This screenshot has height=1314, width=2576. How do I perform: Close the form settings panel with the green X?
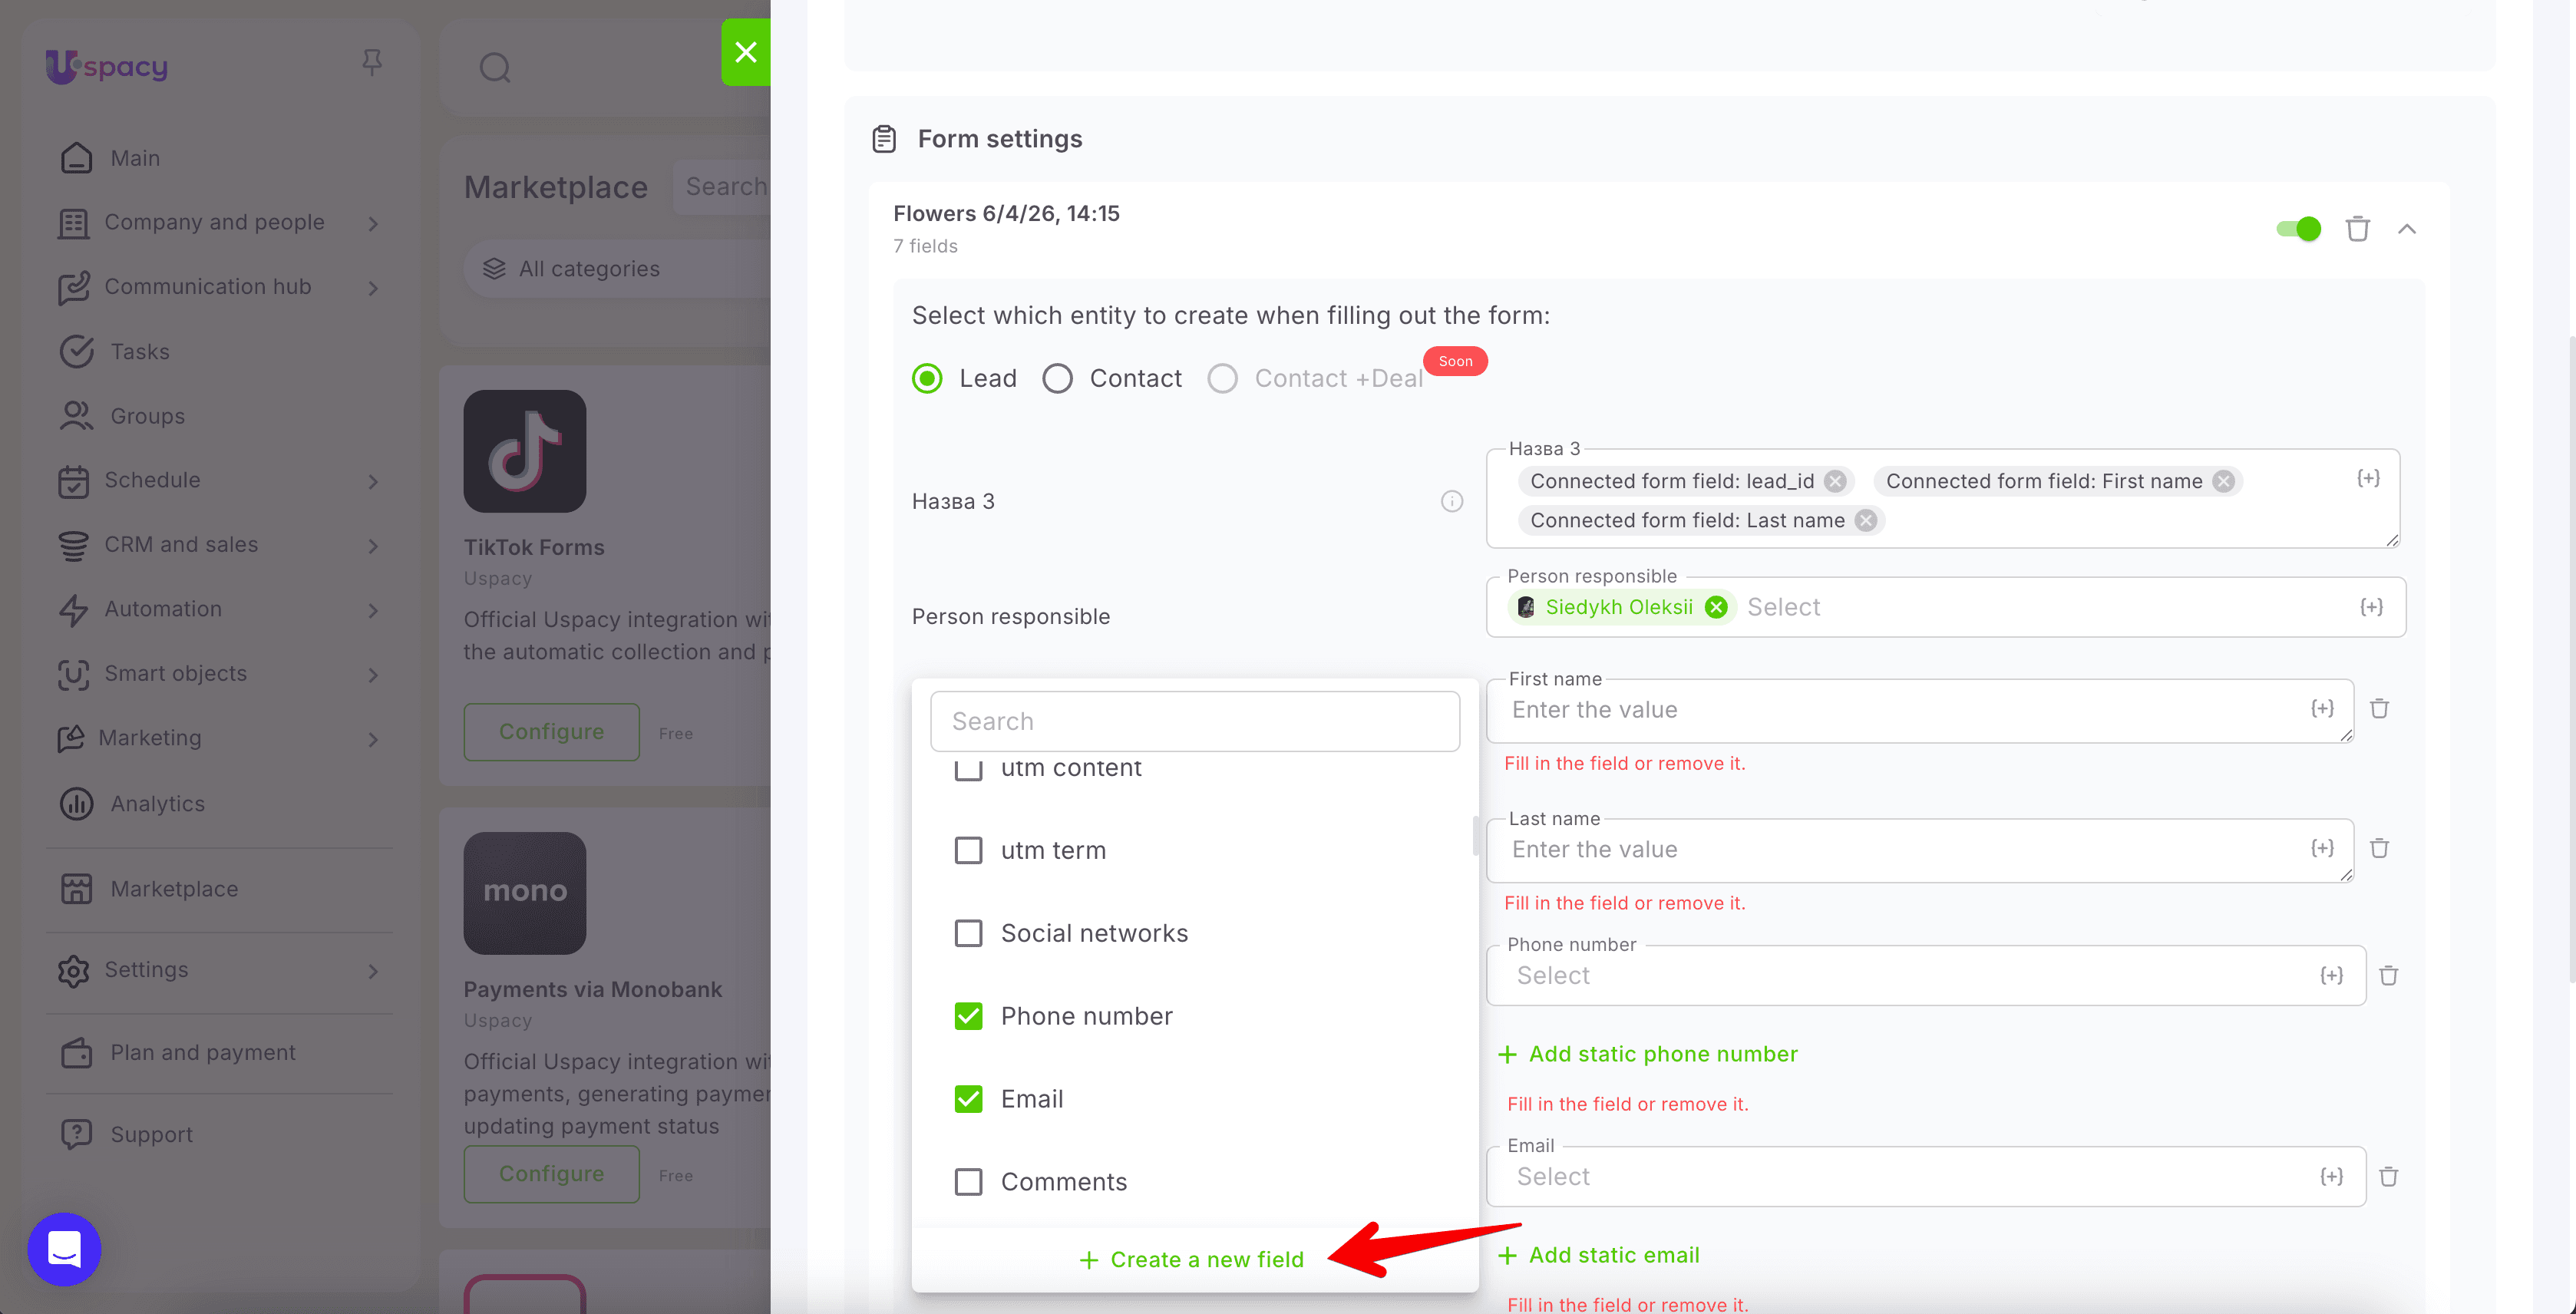[746, 52]
